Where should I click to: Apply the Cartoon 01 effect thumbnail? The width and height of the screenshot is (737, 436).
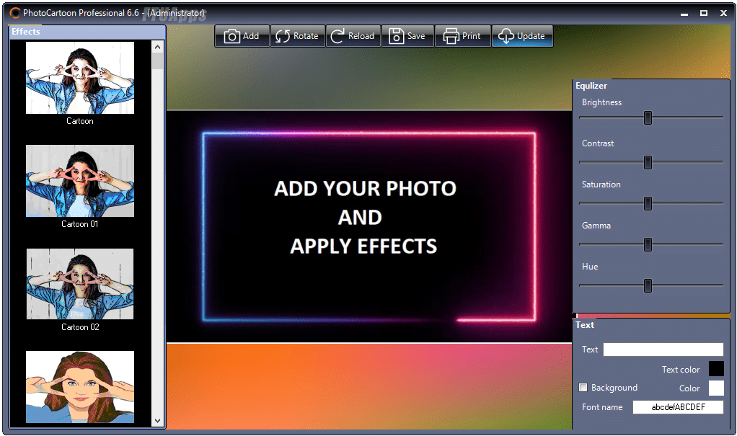coord(80,181)
